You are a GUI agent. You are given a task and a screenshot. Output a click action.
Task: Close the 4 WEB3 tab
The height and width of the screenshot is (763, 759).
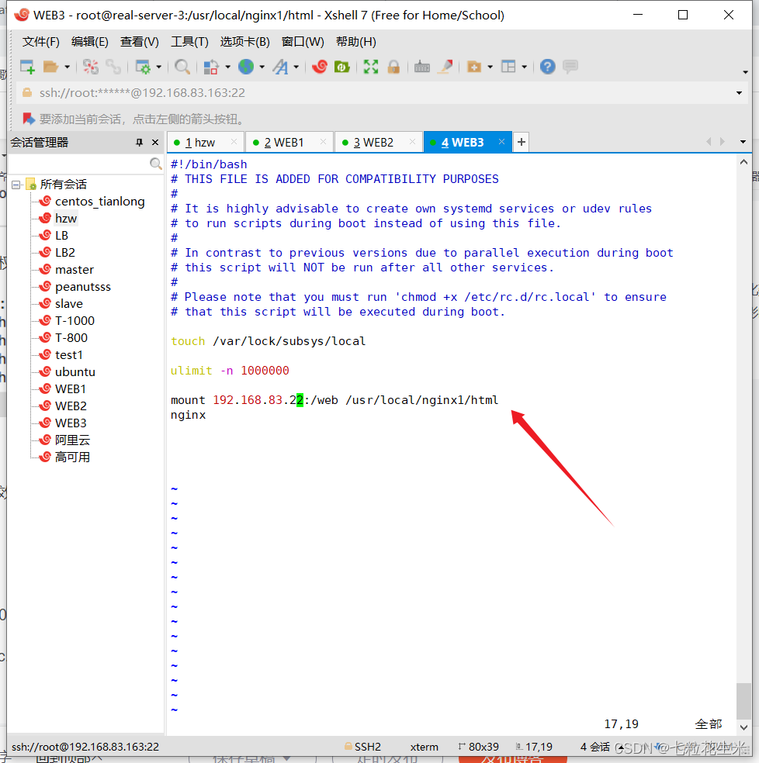[x=502, y=142]
